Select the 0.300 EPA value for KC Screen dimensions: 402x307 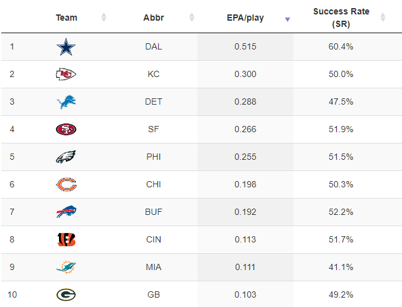click(245, 75)
